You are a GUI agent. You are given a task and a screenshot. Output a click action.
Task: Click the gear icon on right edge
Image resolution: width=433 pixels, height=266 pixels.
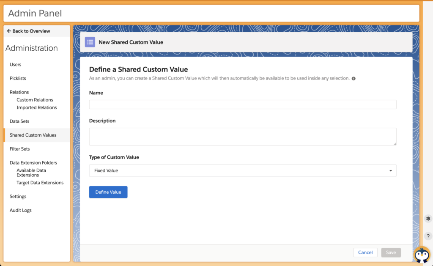point(428,219)
